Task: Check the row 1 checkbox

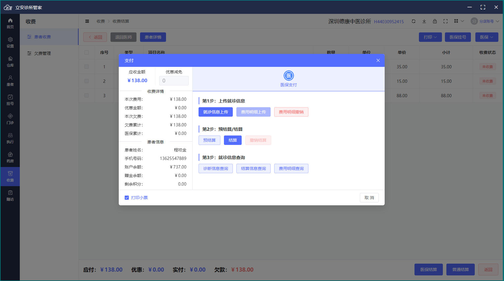Action: [x=87, y=67]
